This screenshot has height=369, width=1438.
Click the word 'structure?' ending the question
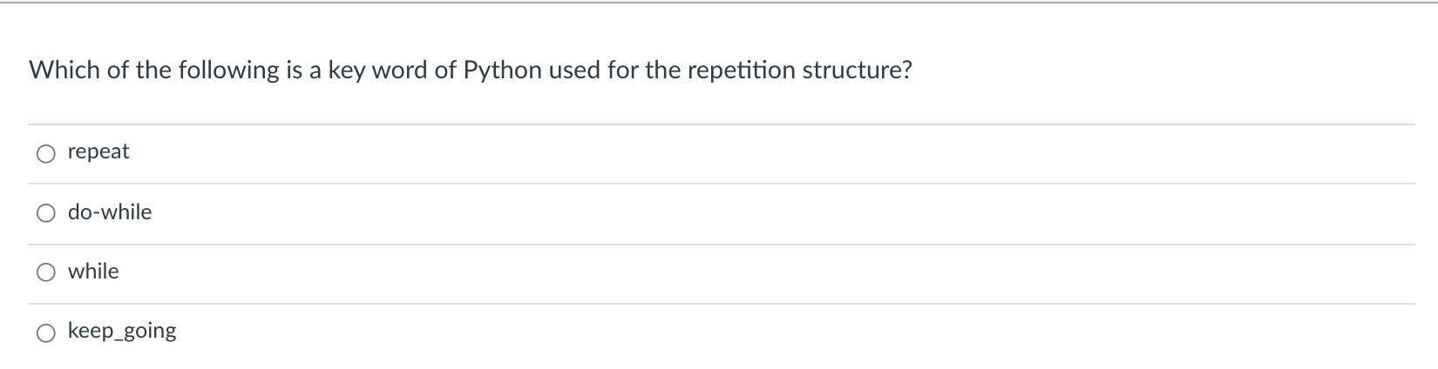point(857,70)
